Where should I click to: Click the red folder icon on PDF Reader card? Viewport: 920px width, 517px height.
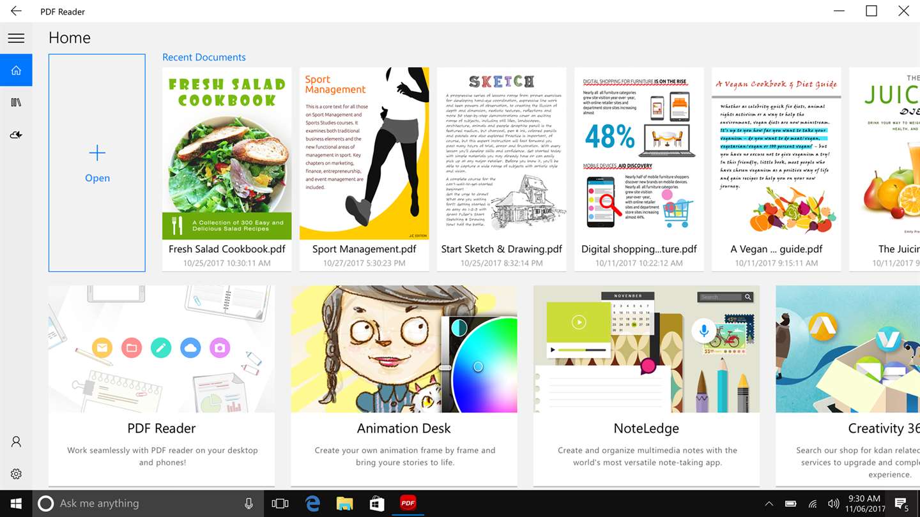132,348
